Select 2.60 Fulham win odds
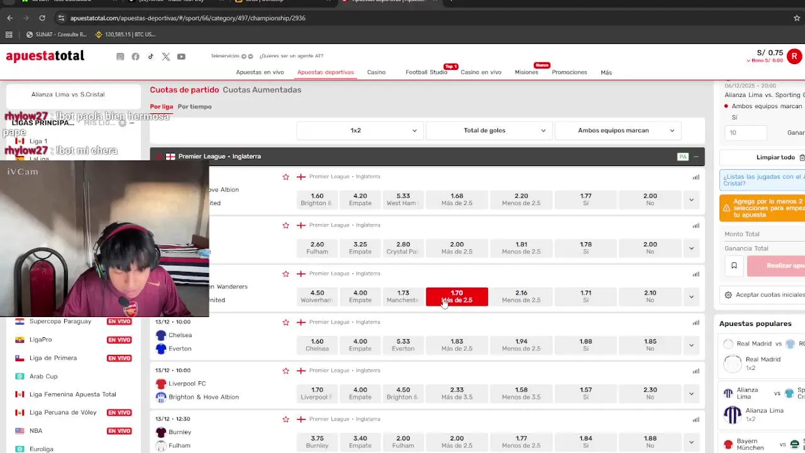The height and width of the screenshot is (453, 805). (317, 248)
